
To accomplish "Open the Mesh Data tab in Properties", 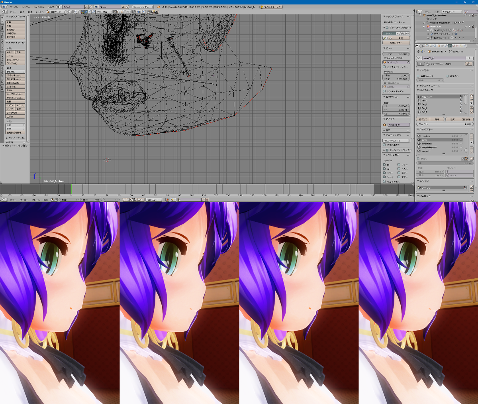I will click(x=450, y=46).
